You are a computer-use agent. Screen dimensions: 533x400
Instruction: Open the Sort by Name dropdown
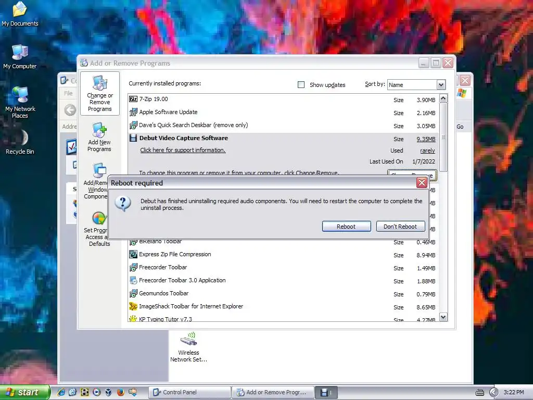(x=441, y=85)
